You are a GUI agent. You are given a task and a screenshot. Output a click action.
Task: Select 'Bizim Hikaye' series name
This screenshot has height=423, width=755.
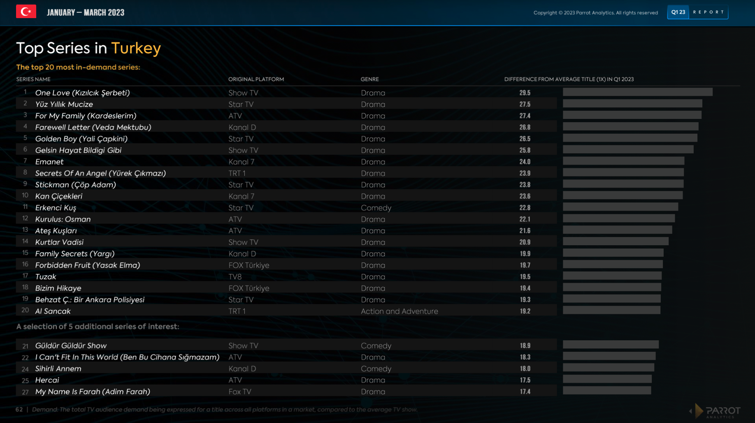point(58,288)
